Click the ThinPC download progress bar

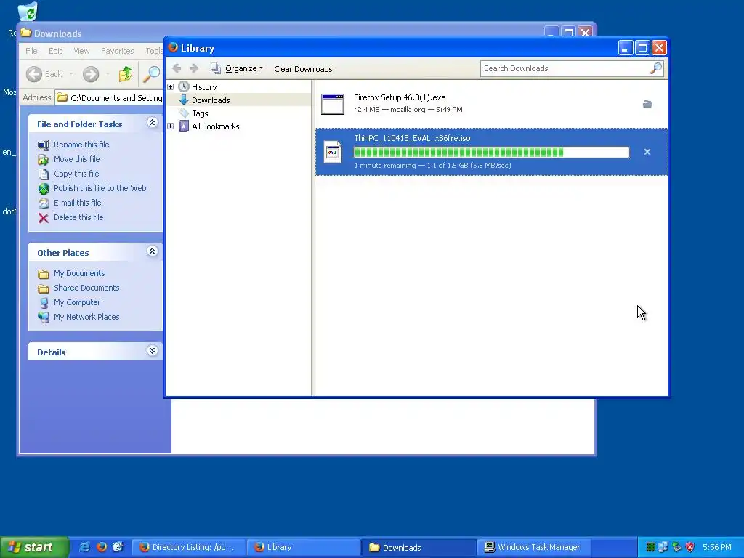click(x=492, y=153)
